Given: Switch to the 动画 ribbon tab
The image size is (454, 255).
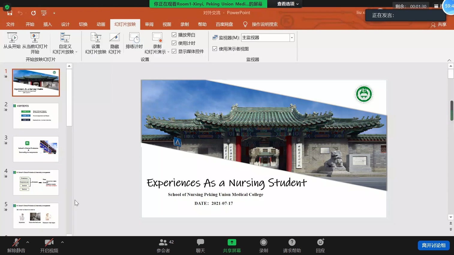Looking at the screenshot, I should pyautogui.click(x=101, y=24).
